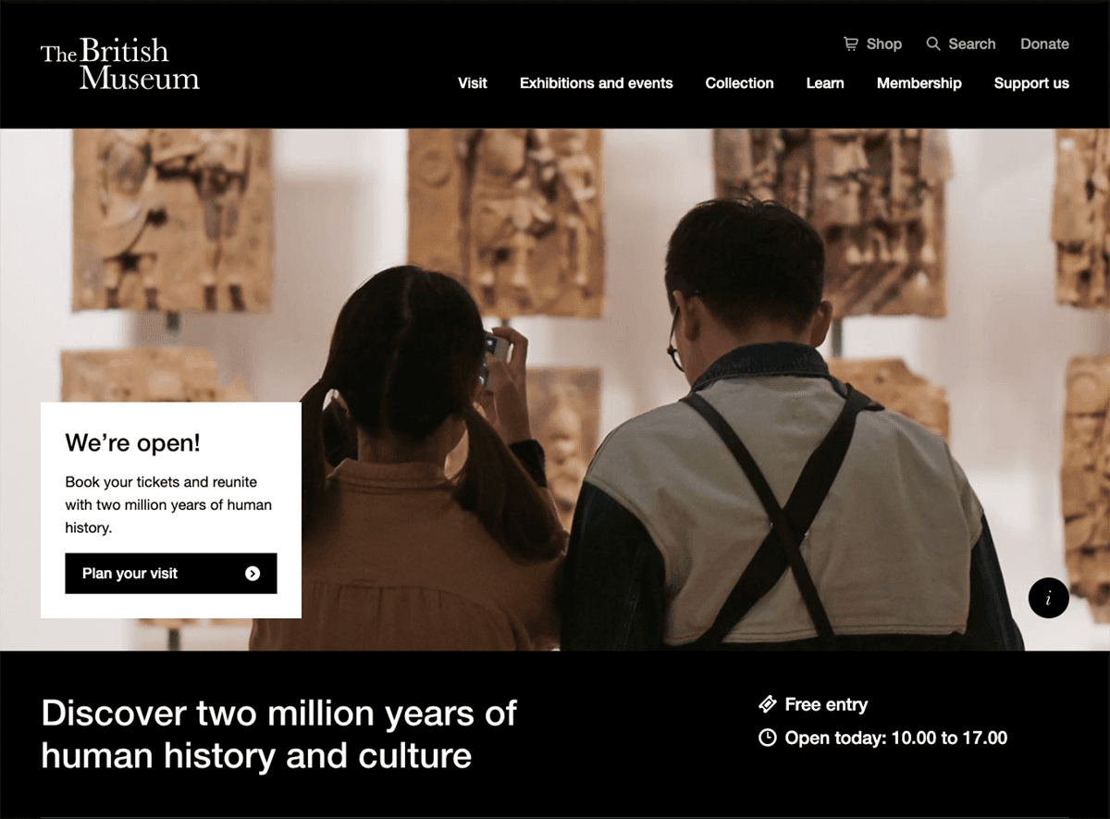1110x819 pixels.
Task: Click the clock icon beside opening hours
Action: coord(767,738)
